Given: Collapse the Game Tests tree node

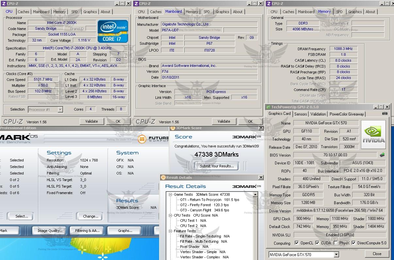Looking at the screenshot, I should click(171, 194).
